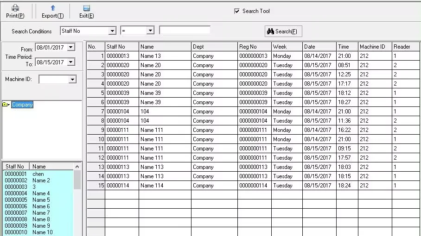This screenshot has width=421, height=236.
Task: Click Reg No 0000000013 cell
Action: pos(255,56)
